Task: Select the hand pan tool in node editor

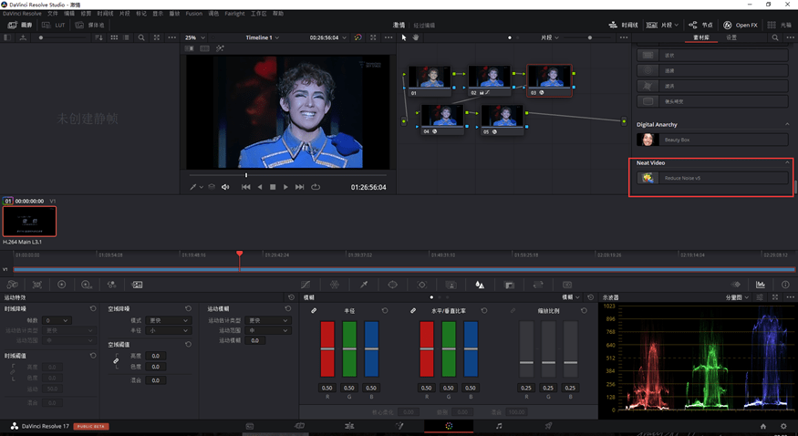Action: pyautogui.click(x=416, y=37)
